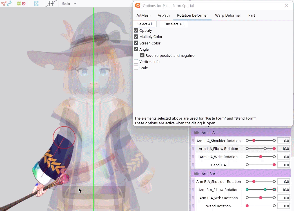
Task: Click the green warp grid toolbar icon
Action: 18,4
